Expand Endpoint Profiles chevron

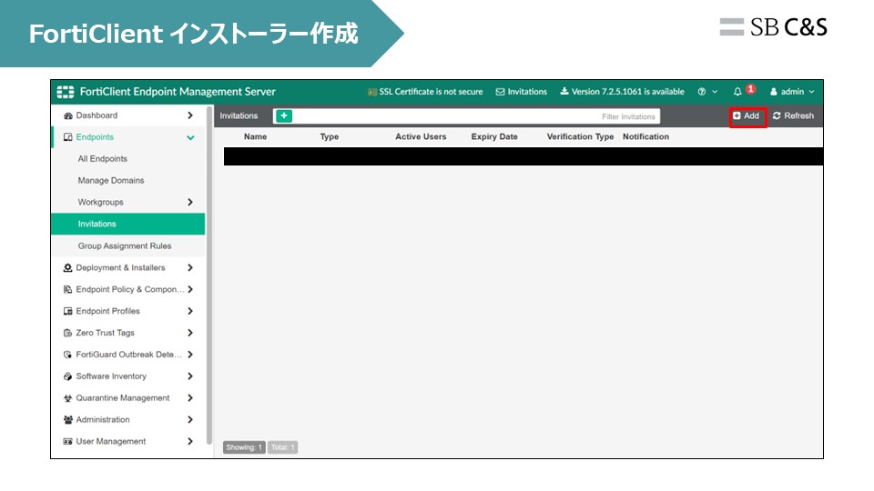click(190, 311)
